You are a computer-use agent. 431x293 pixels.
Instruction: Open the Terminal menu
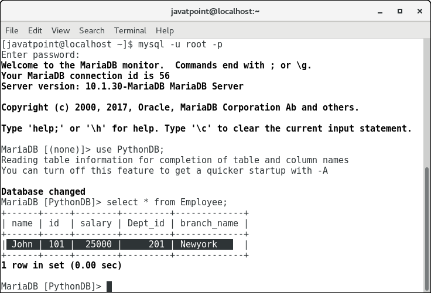pyautogui.click(x=130, y=30)
